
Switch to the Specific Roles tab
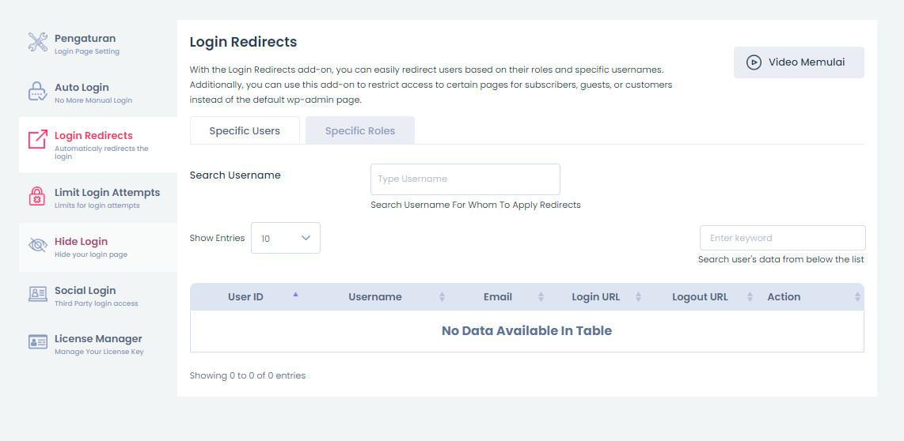pyautogui.click(x=360, y=131)
